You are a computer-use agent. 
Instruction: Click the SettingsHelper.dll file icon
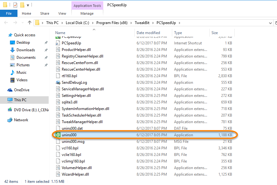coord(58,95)
